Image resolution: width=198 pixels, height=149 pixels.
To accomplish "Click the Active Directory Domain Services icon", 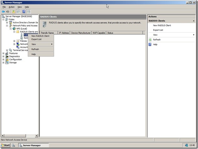I will (x=11, y=22).
